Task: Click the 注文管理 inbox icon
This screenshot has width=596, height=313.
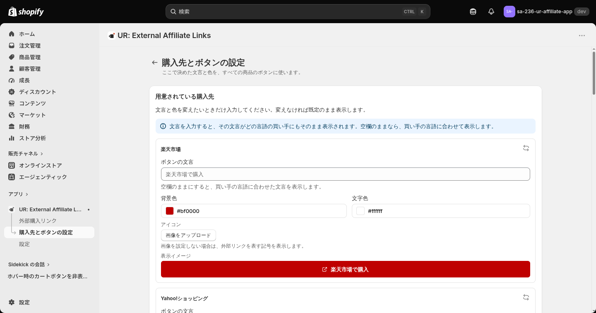Action: pos(12,45)
